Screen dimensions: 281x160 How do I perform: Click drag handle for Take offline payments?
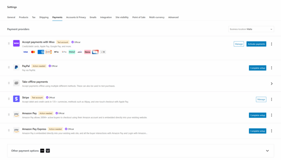(9, 83)
